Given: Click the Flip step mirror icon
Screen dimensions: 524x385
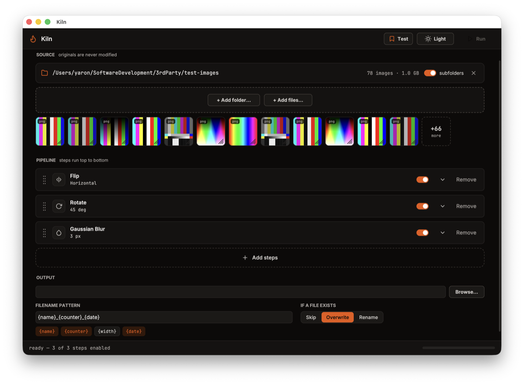Looking at the screenshot, I should 59,180.
